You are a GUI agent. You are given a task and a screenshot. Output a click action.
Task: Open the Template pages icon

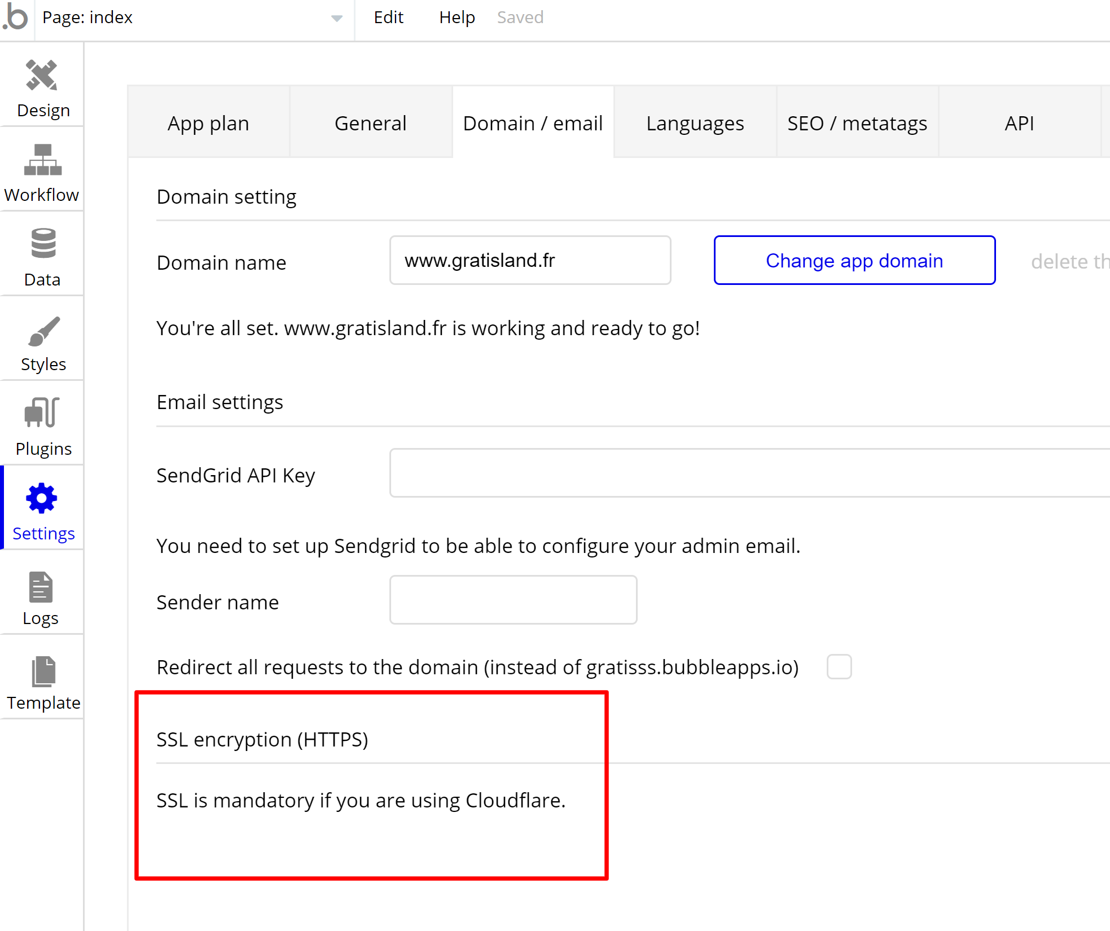pos(43,671)
